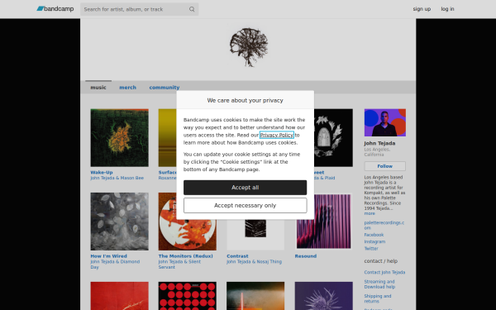Open the How I'm Wired title link
The width and height of the screenshot is (496, 310).
pos(108,256)
